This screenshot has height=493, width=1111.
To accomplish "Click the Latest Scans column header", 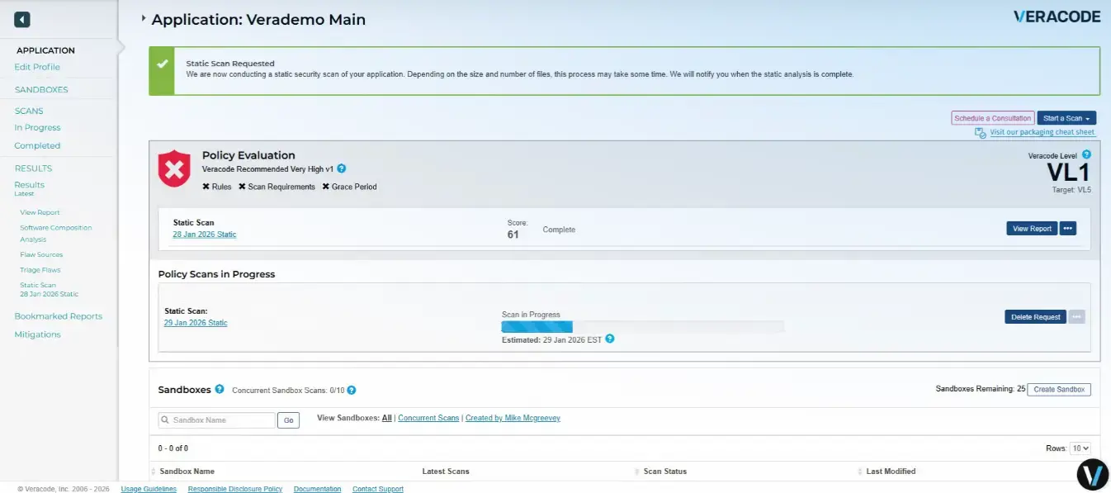I will click(x=446, y=472).
